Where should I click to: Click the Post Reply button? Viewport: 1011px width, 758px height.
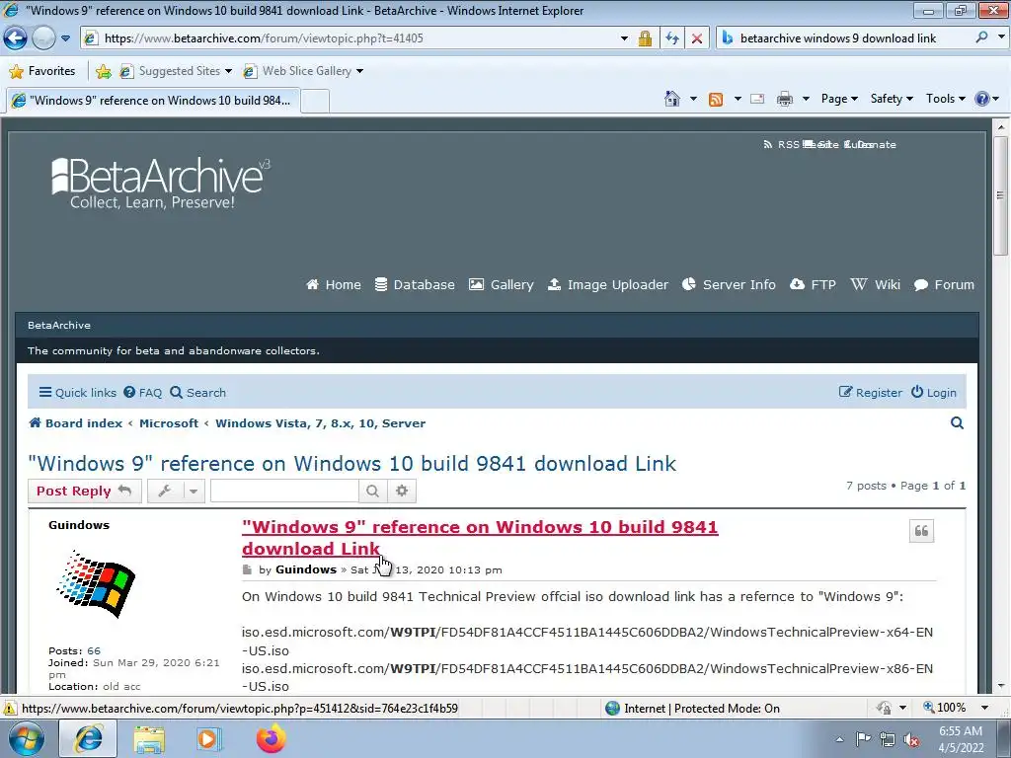pos(85,492)
